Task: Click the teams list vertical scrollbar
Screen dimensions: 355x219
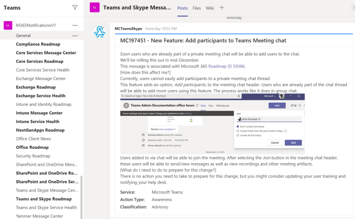Action: pos(82,196)
